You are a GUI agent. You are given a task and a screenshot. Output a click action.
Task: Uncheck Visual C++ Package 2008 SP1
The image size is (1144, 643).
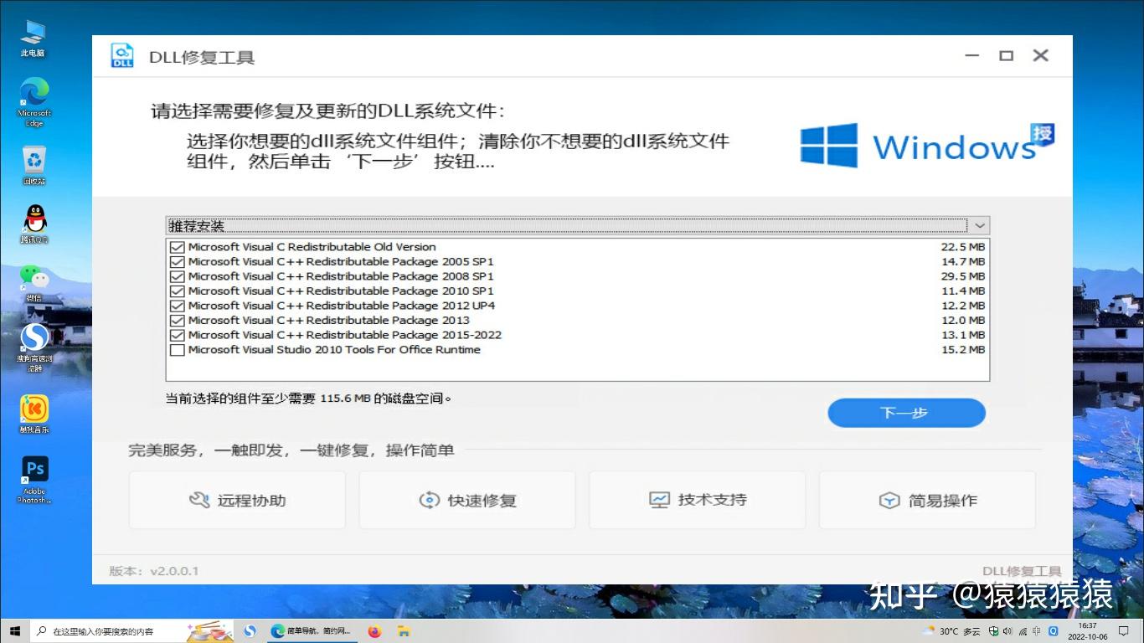(x=177, y=276)
